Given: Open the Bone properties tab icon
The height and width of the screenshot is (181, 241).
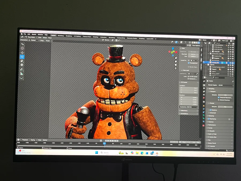Looking at the screenshot, I should point(204,118).
